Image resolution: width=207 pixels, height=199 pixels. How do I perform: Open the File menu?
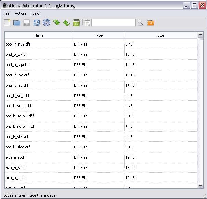[7, 13]
